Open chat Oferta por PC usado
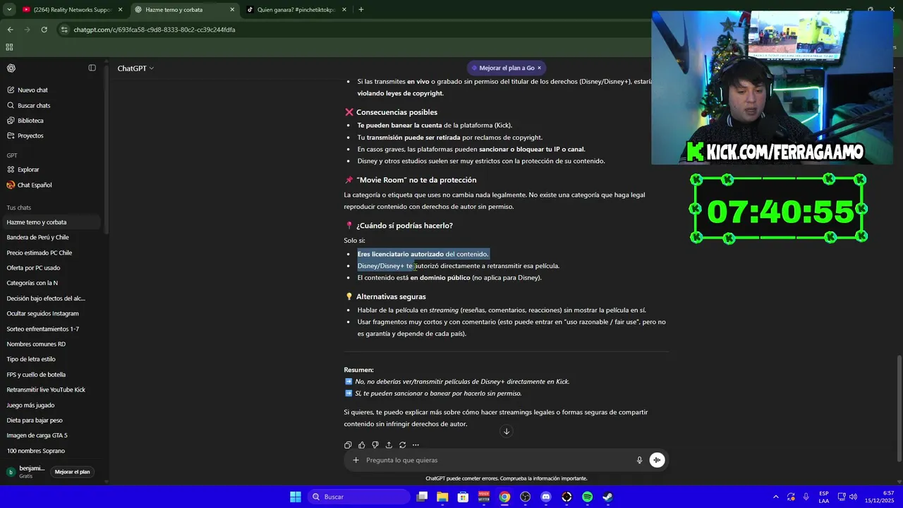 [33, 268]
